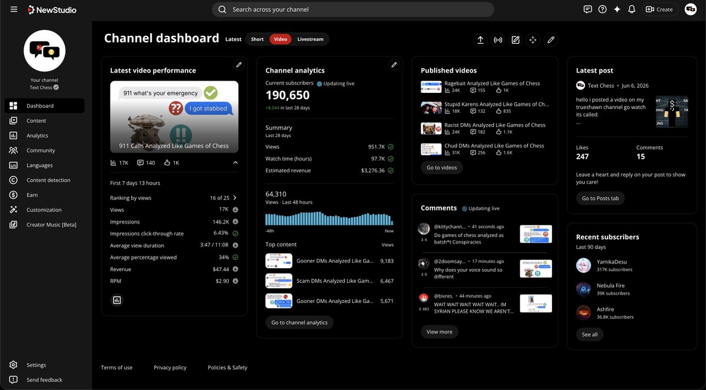The height and width of the screenshot is (390, 706).
Task: Click the Create button
Action: coord(660,9)
